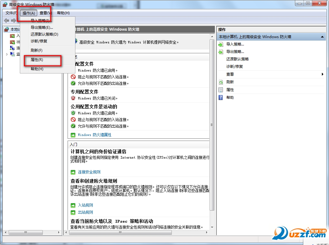Click the 导出策略 icon in the actions pane
The width and height of the screenshot is (329, 245).
[221, 52]
